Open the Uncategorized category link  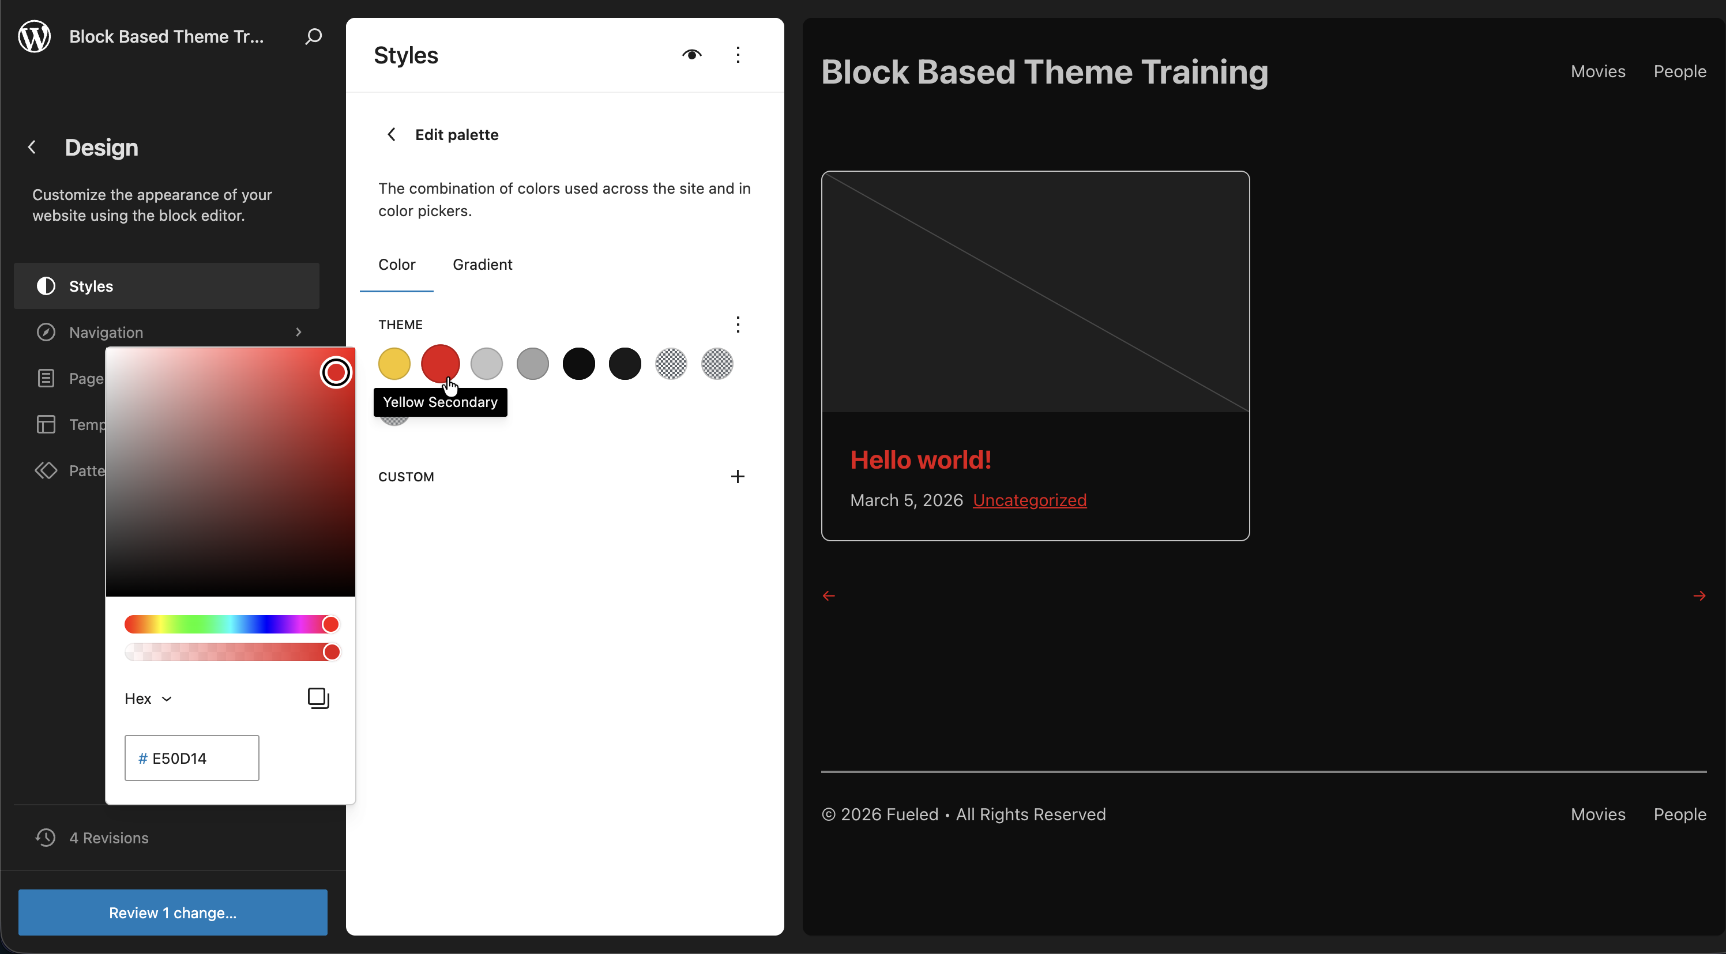pyautogui.click(x=1029, y=500)
